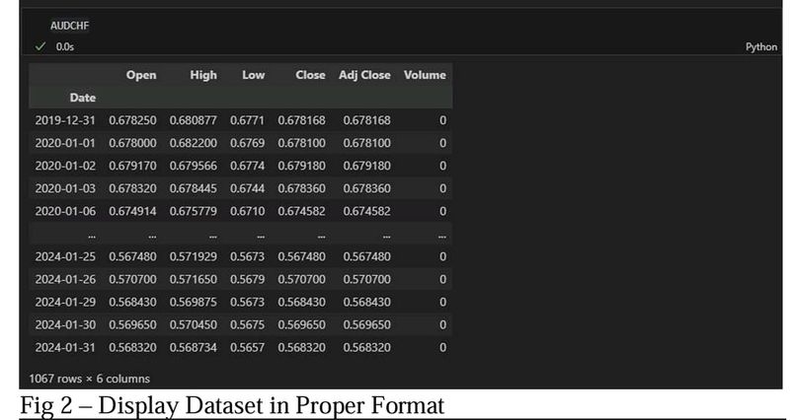The height and width of the screenshot is (420, 790).
Task: Click the High value 0.570450
Action: click(193, 325)
